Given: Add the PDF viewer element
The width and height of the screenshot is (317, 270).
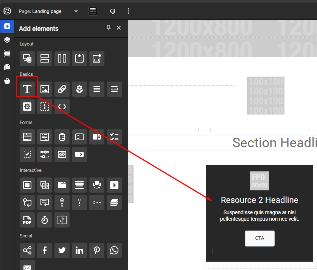Looking at the screenshot, I should [x=27, y=220].
